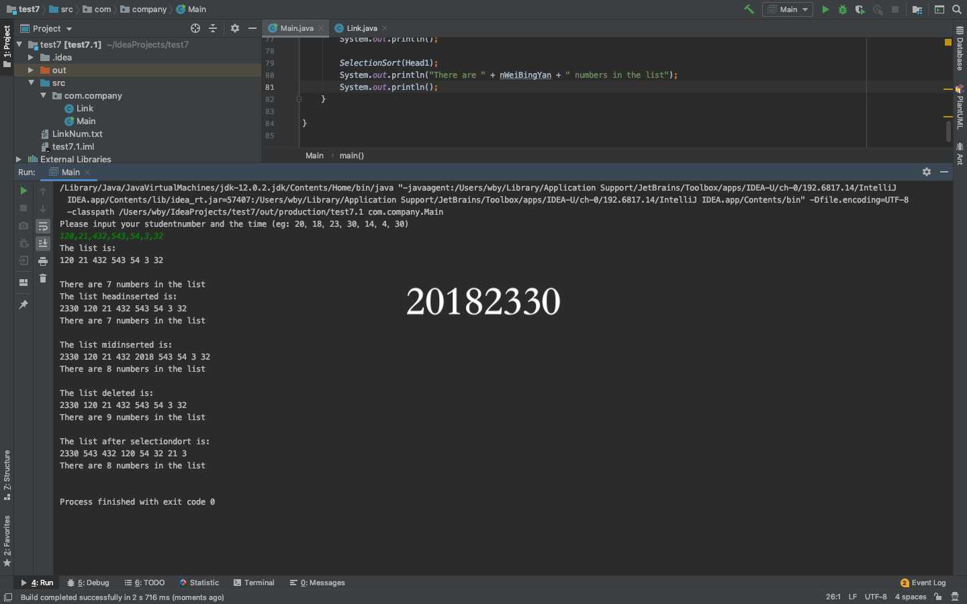Viewport: 967px width, 604px height.
Task: Click the 26:1 cursor position indicator
Action: coord(833,597)
